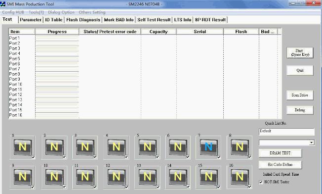The width and height of the screenshot is (322, 194).
Task: Click the port 1 N status icon
Action: point(23,147)
